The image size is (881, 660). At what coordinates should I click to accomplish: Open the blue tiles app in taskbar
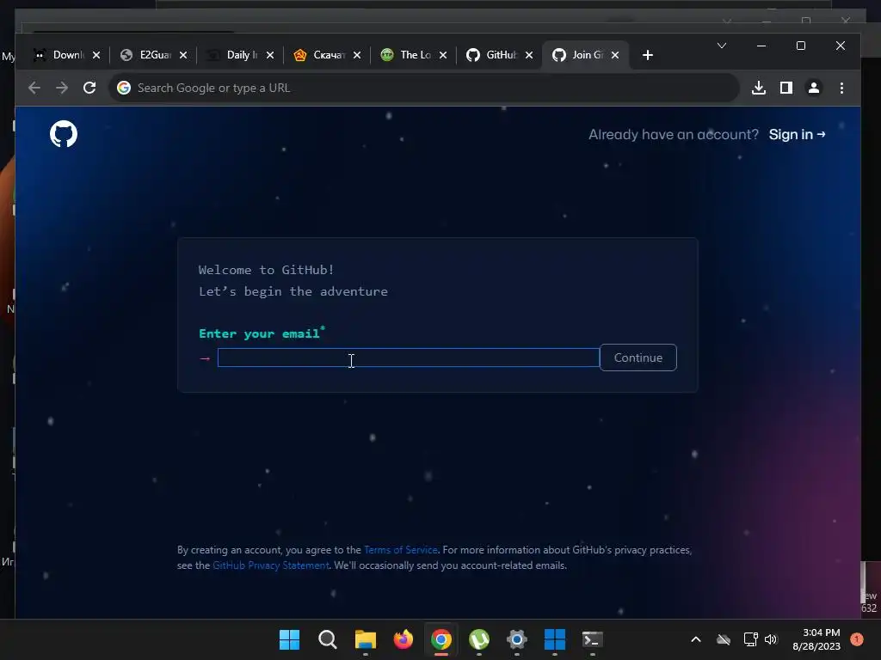(555, 639)
